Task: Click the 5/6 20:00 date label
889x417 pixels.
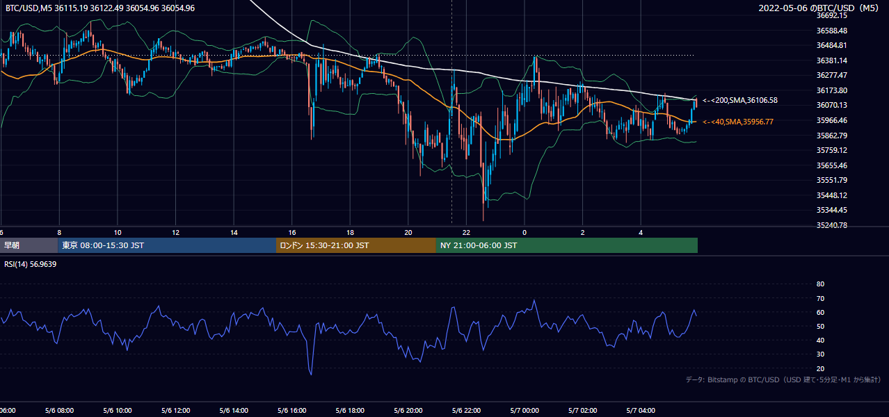Action: 408,411
